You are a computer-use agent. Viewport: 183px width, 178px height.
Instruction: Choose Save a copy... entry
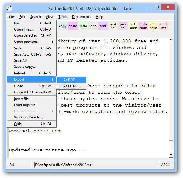(x=32, y=67)
